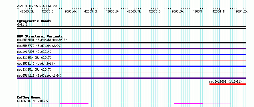Click the nsv1017398 (Coe2014) label
Image resolution: width=254 pixels, height=107 pixels.
(x=34, y=52)
